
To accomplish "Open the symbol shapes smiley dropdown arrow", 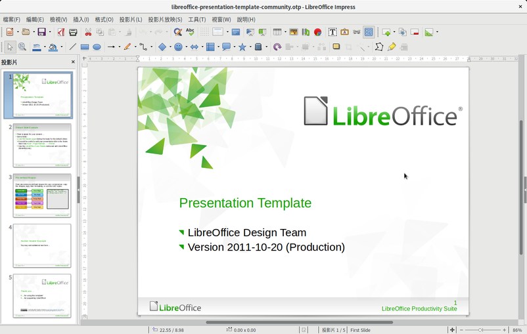I will point(187,47).
